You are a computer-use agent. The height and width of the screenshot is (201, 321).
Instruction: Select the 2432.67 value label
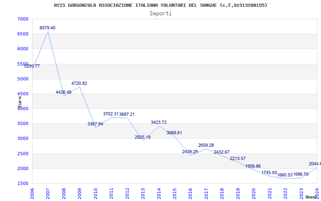(222, 152)
